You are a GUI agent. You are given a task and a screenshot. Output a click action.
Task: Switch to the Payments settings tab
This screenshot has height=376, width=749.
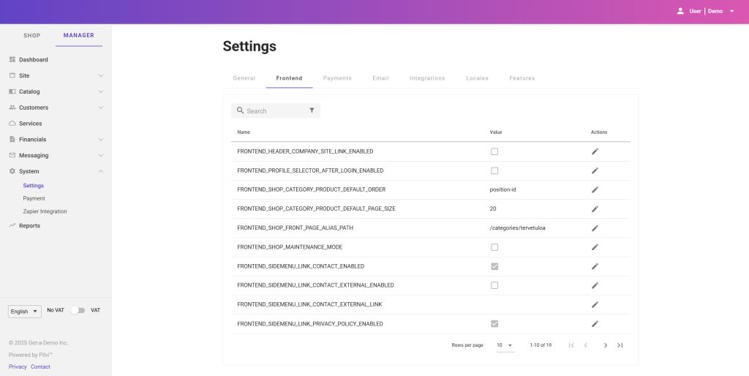pyautogui.click(x=337, y=78)
